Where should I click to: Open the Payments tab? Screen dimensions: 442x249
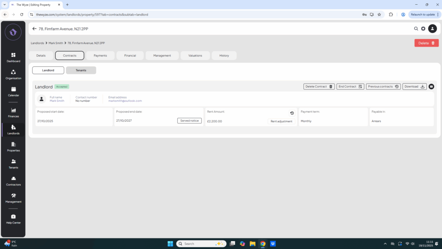[100, 56]
